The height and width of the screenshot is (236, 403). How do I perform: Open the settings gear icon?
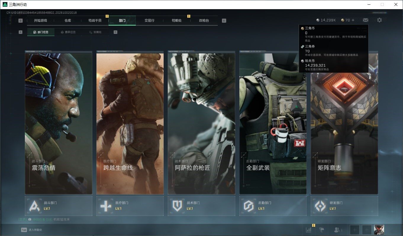[379, 20]
